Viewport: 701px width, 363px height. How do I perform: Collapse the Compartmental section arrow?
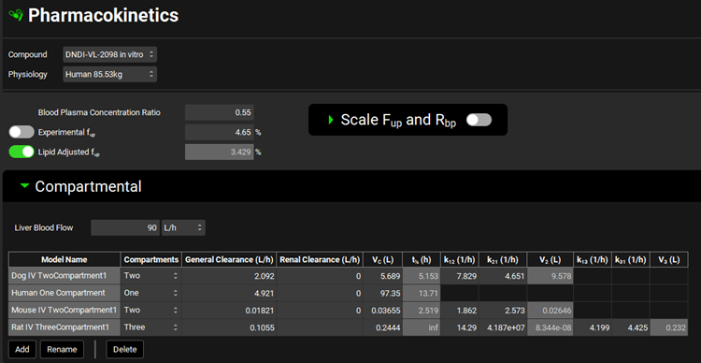click(x=24, y=186)
